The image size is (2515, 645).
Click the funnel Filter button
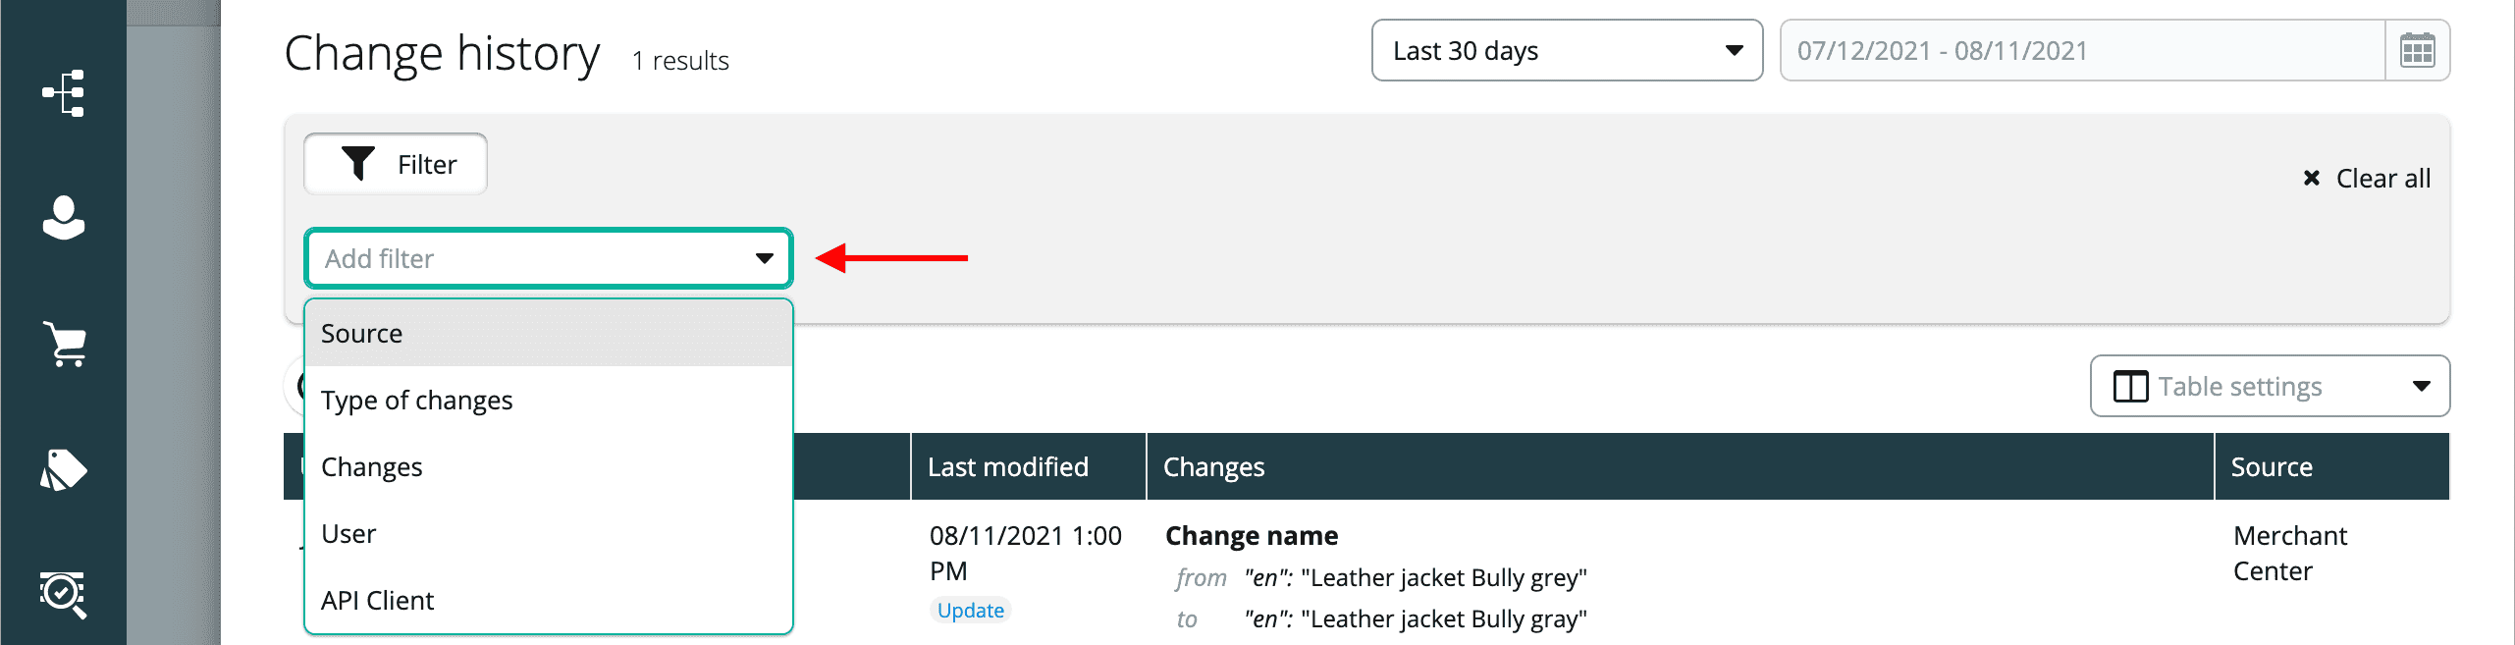[x=396, y=164]
